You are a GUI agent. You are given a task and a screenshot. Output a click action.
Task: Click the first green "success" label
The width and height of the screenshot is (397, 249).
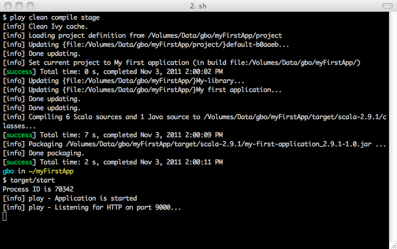(x=20, y=72)
